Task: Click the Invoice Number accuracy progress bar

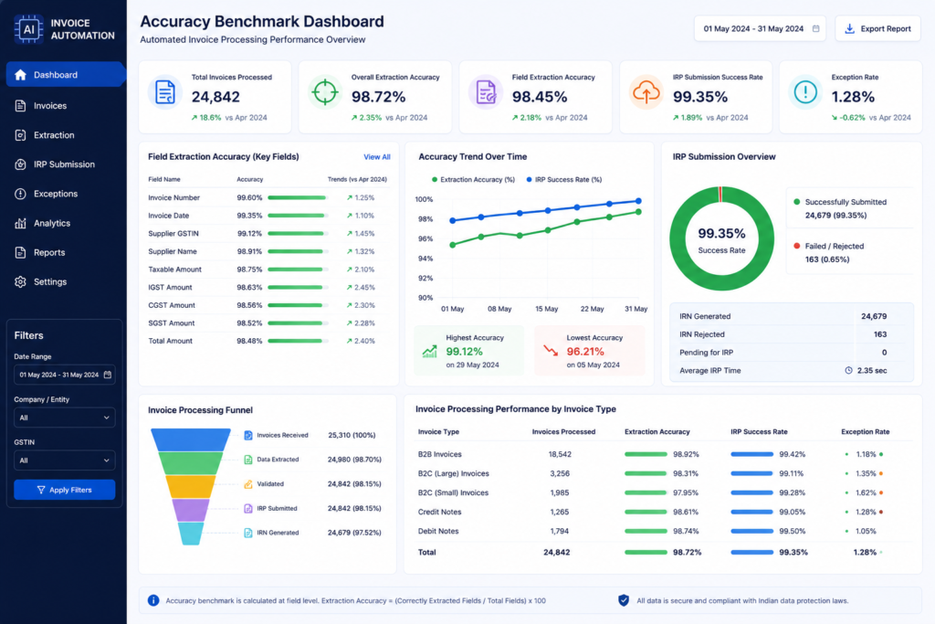Action: [298, 197]
